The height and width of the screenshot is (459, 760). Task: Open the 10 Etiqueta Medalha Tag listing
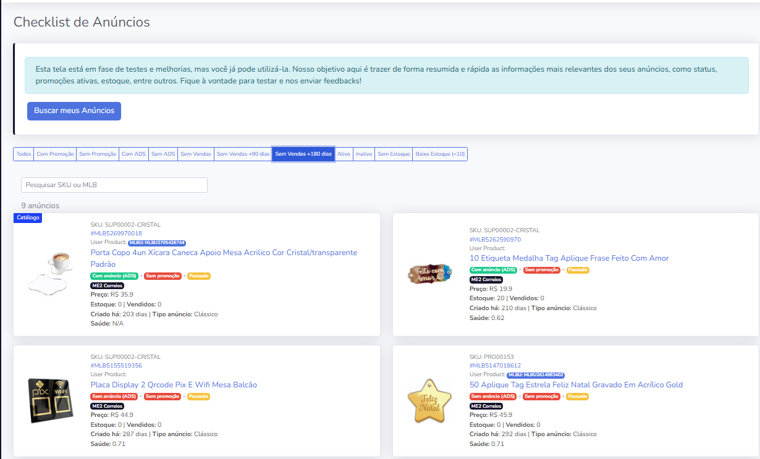pyautogui.click(x=569, y=258)
